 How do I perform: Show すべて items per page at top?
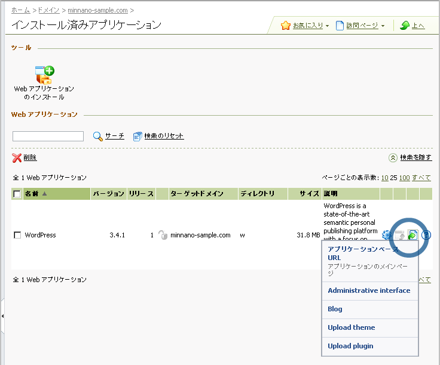421,178
